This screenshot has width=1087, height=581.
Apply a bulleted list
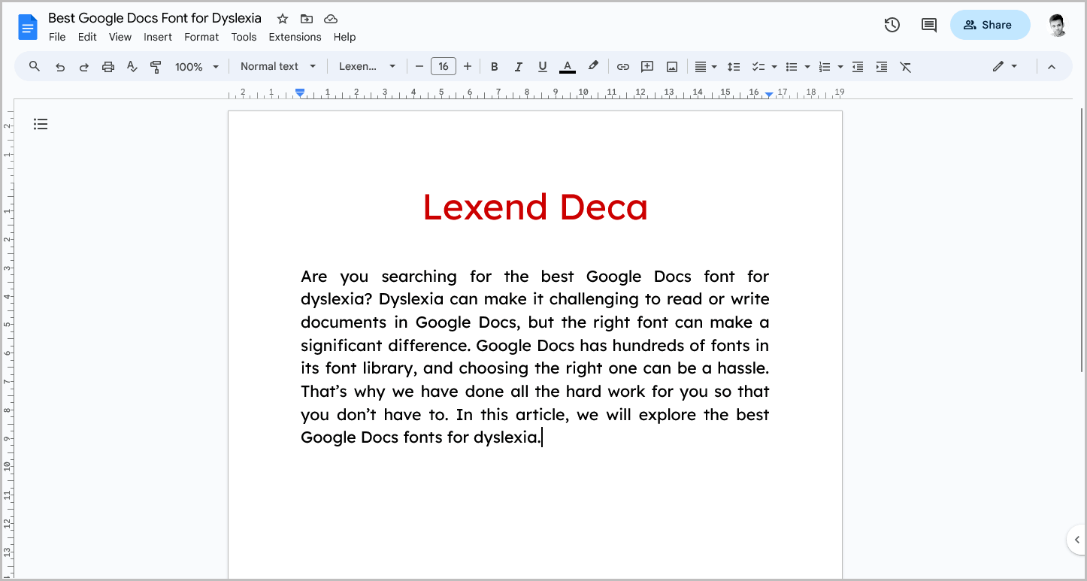click(792, 67)
